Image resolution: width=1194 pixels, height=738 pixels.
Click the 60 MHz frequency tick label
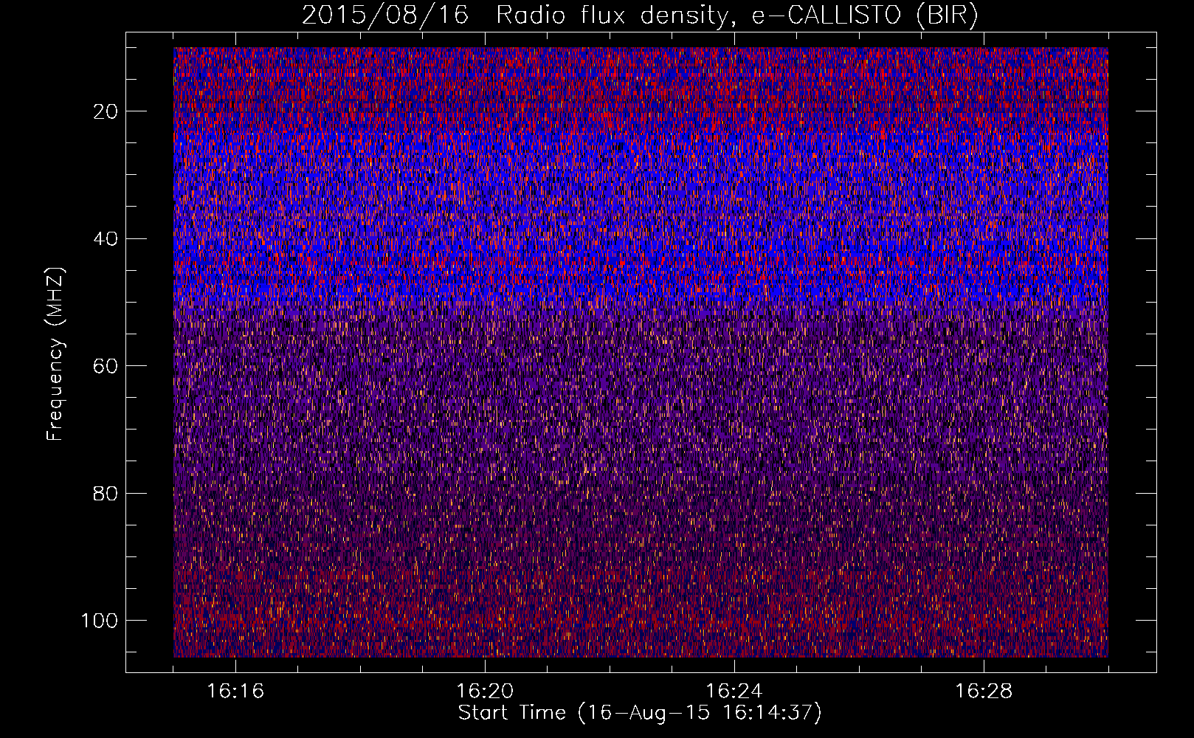point(106,366)
